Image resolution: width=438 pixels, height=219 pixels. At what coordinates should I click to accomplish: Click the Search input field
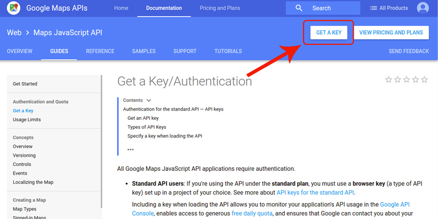[323, 8]
